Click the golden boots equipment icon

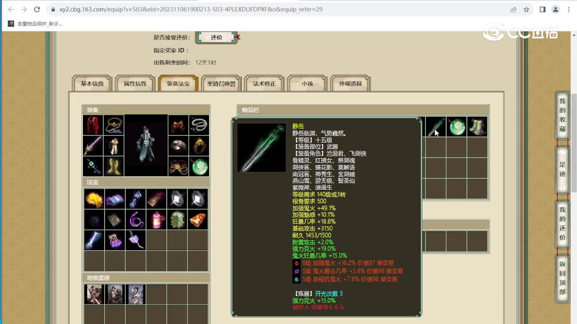point(114,166)
